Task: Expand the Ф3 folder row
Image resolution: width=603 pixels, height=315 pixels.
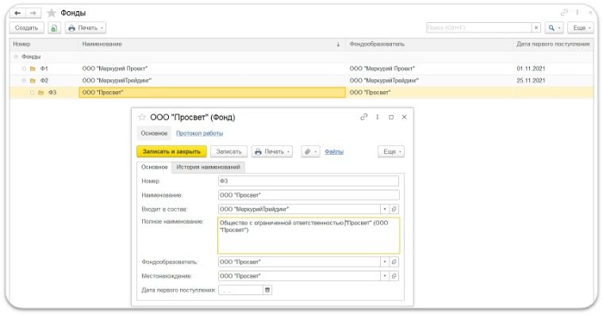Action: tap(32, 92)
